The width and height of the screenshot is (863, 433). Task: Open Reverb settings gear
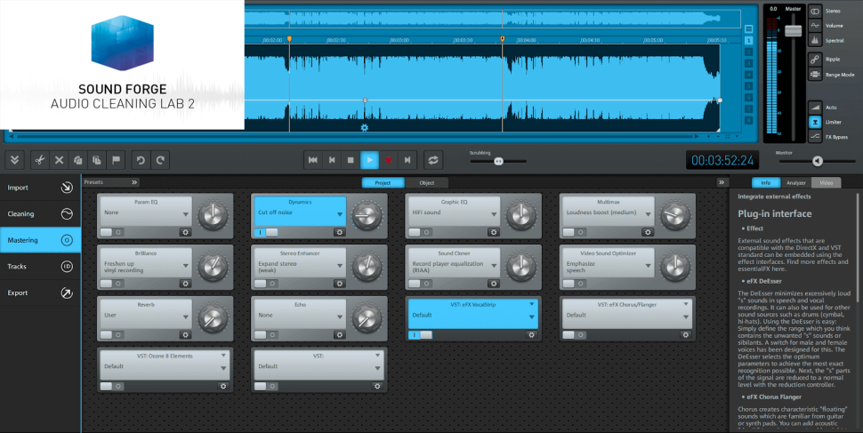pyautogui.click(x=185, y=334)
